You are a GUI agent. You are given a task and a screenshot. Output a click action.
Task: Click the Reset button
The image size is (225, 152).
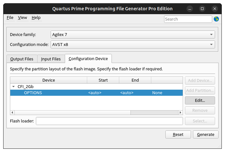click(x=178, y=135)
